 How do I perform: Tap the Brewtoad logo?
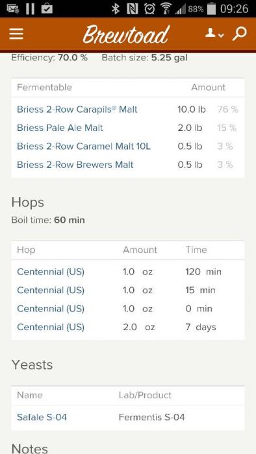coord(126,34)
